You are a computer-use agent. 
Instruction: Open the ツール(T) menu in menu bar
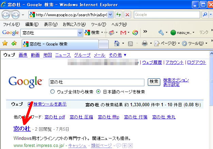tap(99, 24)
